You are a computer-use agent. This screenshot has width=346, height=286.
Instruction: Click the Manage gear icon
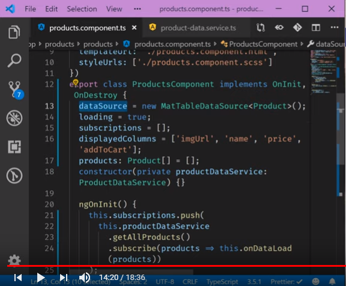pos(14,260)
